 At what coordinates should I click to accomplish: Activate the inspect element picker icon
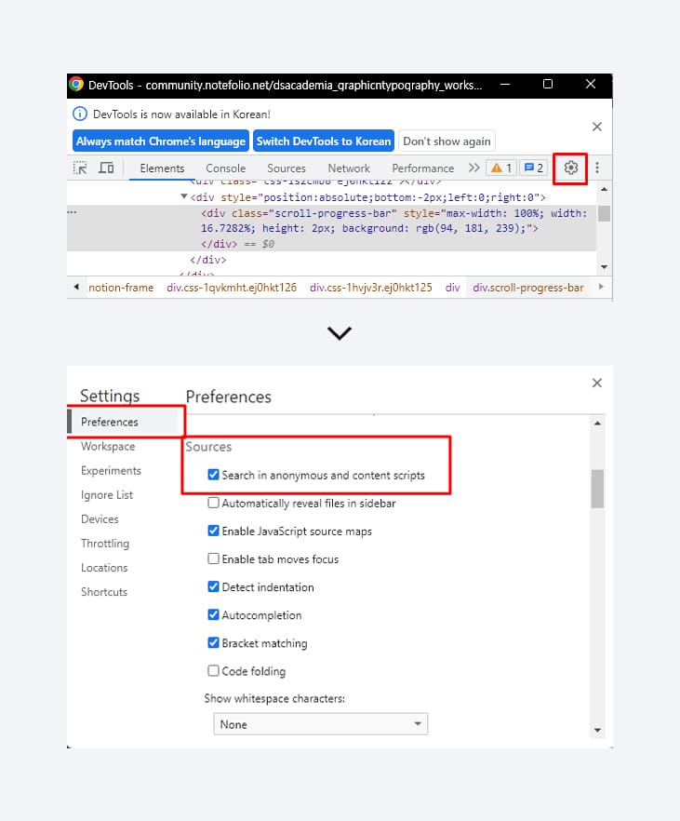tap(81, 168)
